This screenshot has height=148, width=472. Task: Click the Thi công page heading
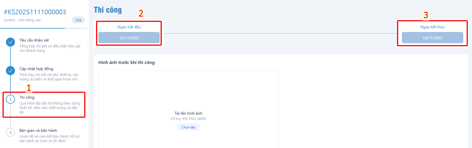[108, 10]
